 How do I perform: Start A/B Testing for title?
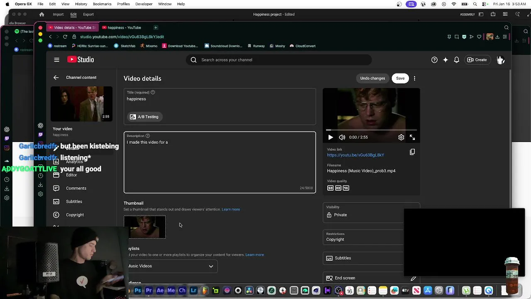144,117
